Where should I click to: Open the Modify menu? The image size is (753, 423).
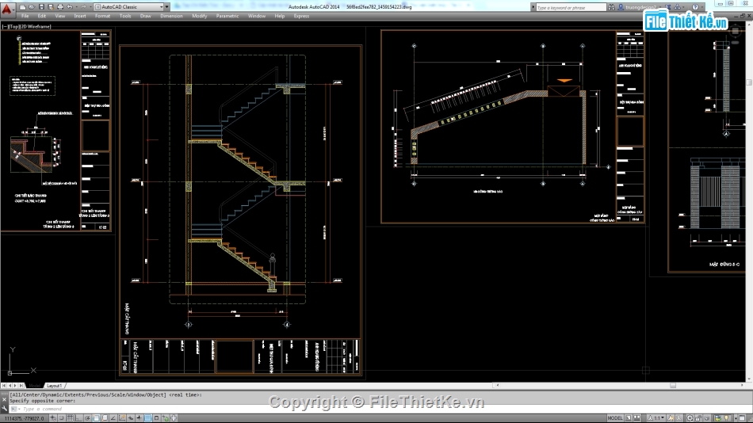click(199, 16)
